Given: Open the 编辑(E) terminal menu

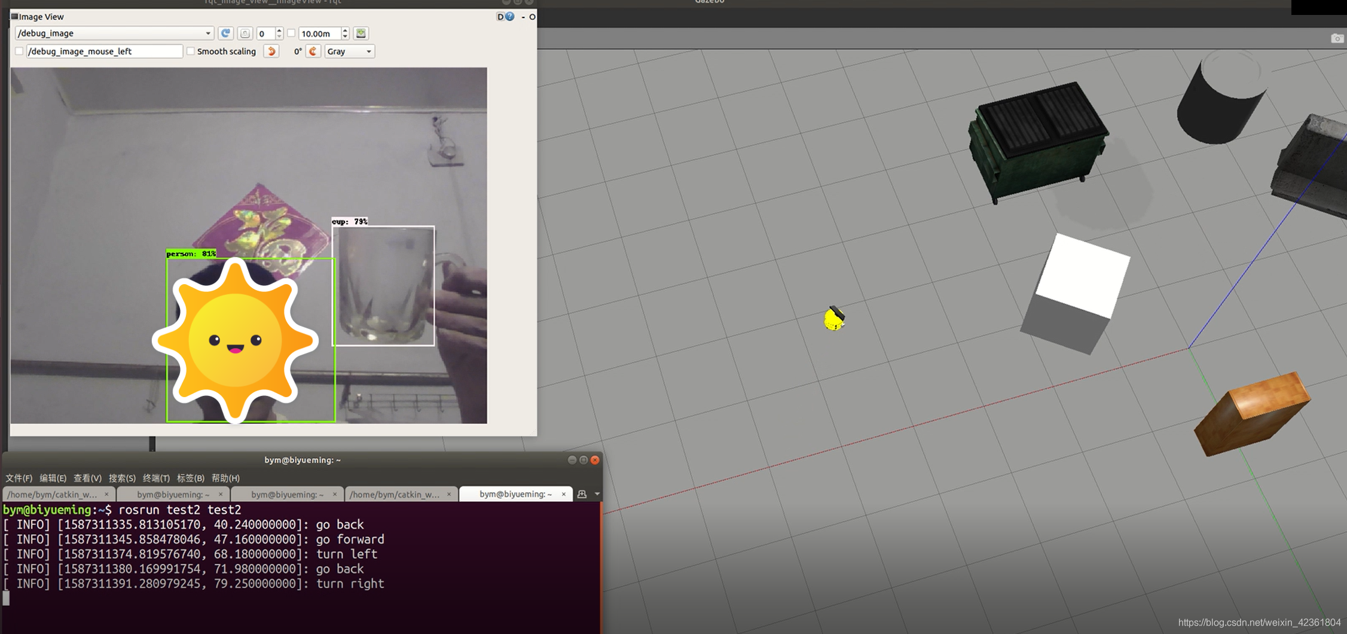Looking at the screenshot, I should pos(53,478).
